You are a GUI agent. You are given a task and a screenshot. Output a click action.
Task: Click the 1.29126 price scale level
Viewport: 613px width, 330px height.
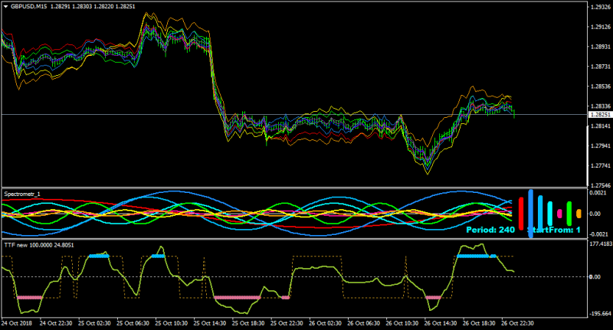(601, 27)
